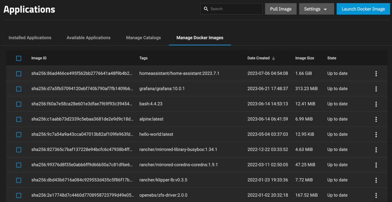392x202 pixels.
Task: Expand the Settings dropdown
Action: pyautogui.click(x=317, y=9)
